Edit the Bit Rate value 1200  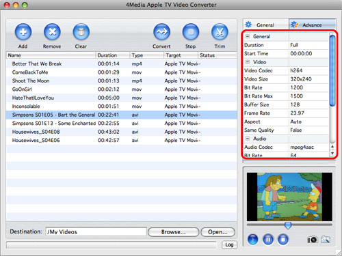click(x=308, y=87)
